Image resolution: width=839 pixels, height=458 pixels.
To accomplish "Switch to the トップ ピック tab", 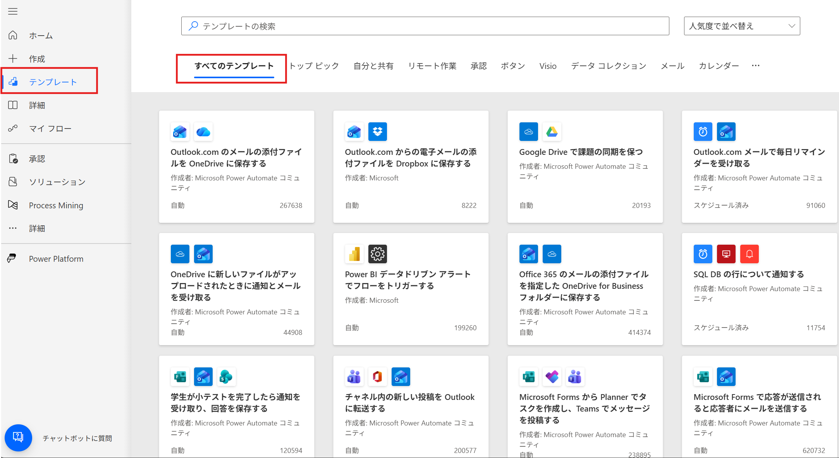I will [314, 66].
